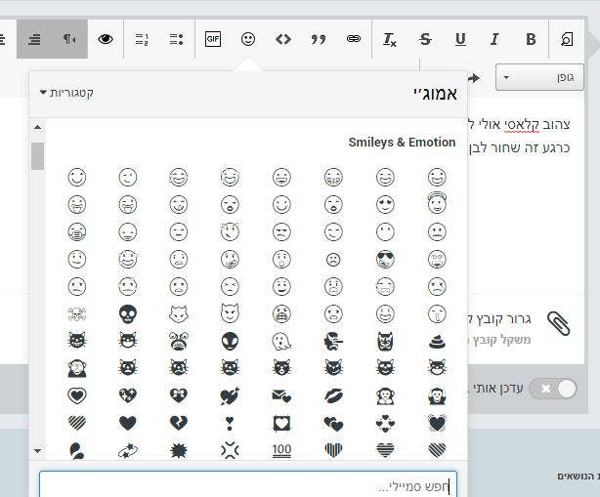Pick the anger symbol emoji
This screenshot has height=497, width=600.
(230, 450)
